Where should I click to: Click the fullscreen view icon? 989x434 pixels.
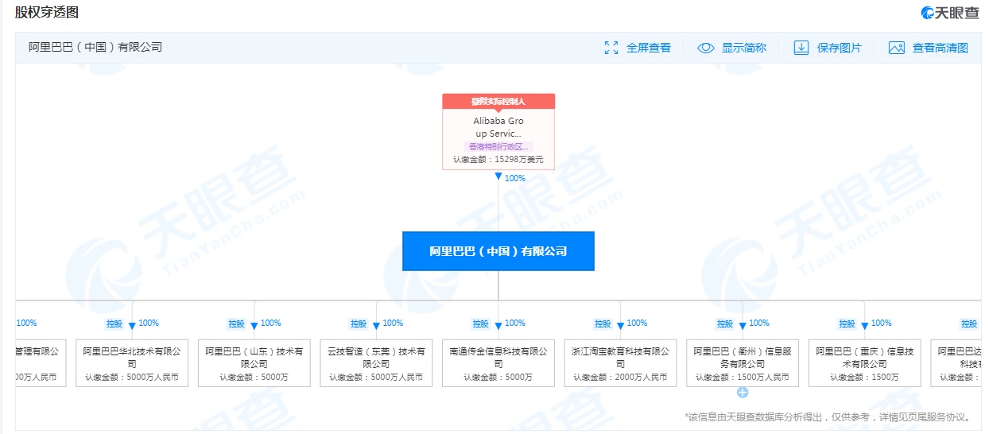pos(611,48)
